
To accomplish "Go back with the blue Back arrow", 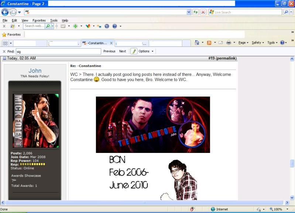I will (x=5, y=12).
